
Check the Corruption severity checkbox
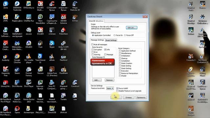[93, 49]
